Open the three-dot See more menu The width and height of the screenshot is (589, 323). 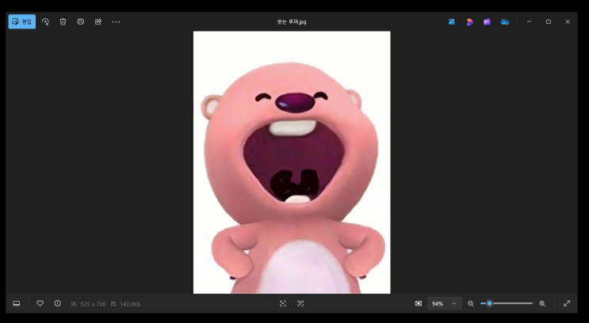pos(116,21)
